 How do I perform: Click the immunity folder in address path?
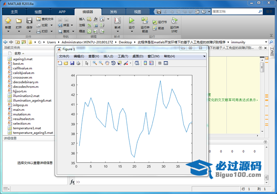(238, 42)
